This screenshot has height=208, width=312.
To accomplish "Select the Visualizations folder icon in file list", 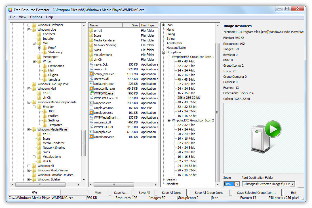I will coord(91,55).
